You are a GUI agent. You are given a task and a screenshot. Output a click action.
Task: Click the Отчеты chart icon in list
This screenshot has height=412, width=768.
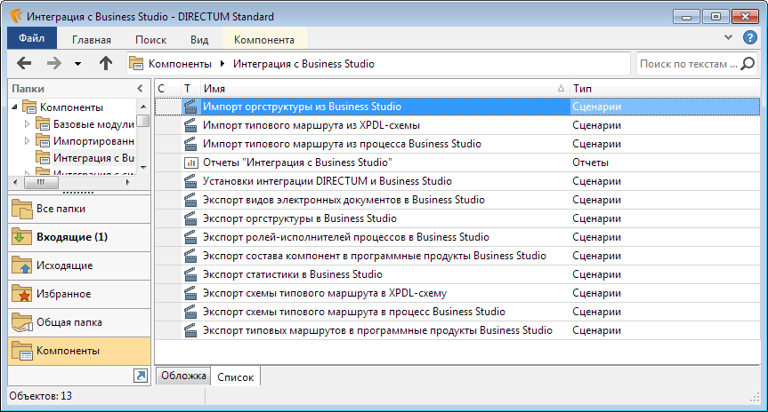click(x=190, y=162)
